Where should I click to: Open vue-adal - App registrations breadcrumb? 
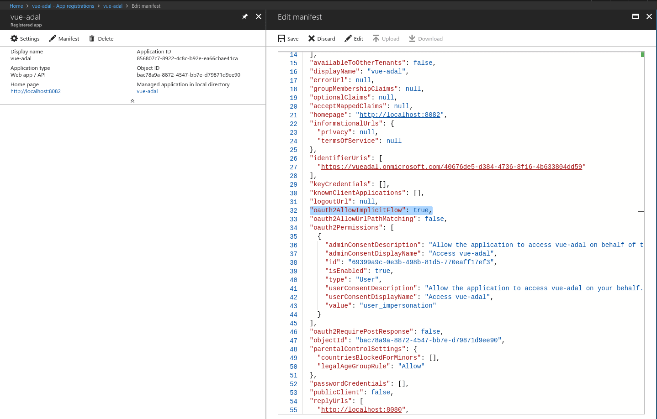point(63,6)
